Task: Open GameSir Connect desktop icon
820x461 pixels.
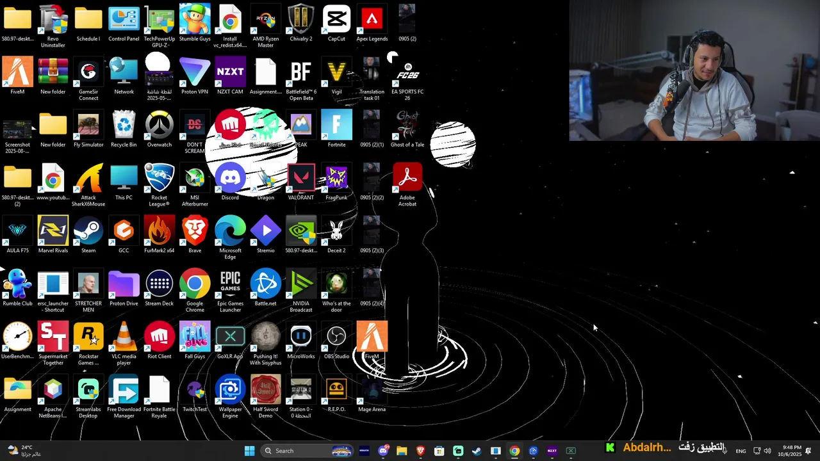Action: [x=88, y=78]
